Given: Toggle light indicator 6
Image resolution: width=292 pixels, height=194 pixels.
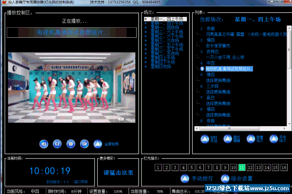Looking at the screenshot, I should (200, 168).
